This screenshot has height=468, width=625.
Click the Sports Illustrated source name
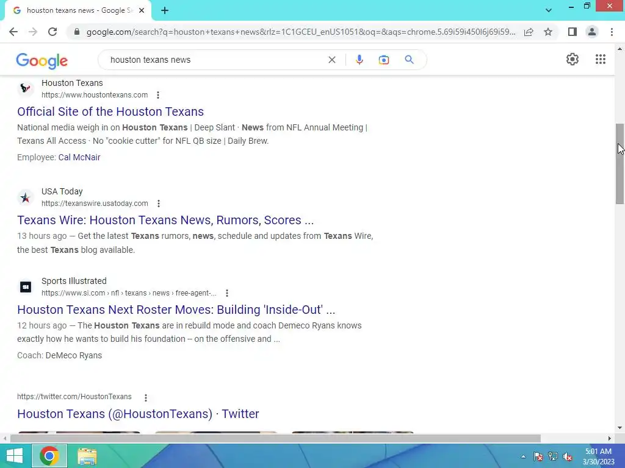pos(74,282)
